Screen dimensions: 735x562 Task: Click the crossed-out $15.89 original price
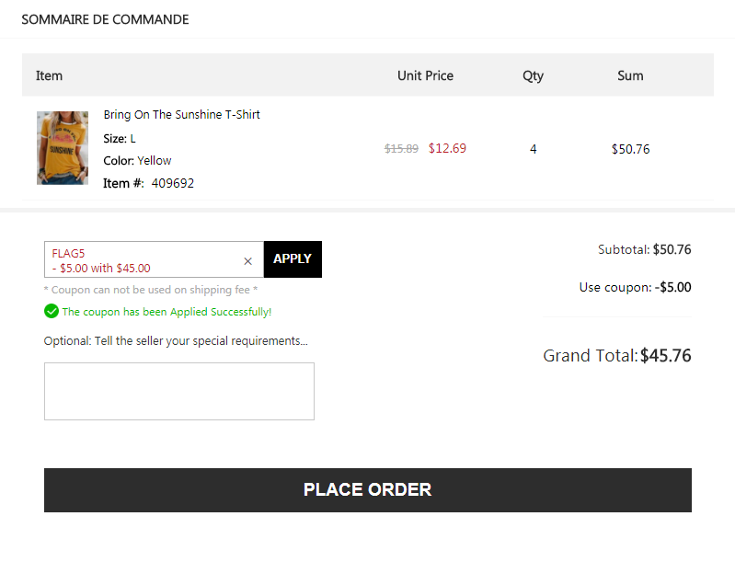(x=401, y=149)
